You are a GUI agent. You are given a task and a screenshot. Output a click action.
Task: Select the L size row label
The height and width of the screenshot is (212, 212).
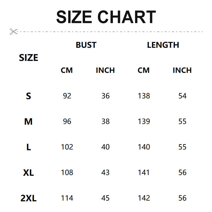pyautogui.click(x=29, y=147)
